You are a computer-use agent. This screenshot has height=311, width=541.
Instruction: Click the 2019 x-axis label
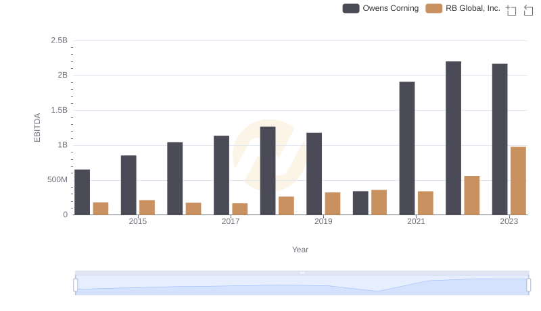pyautogui.click(x=323, y=221)
